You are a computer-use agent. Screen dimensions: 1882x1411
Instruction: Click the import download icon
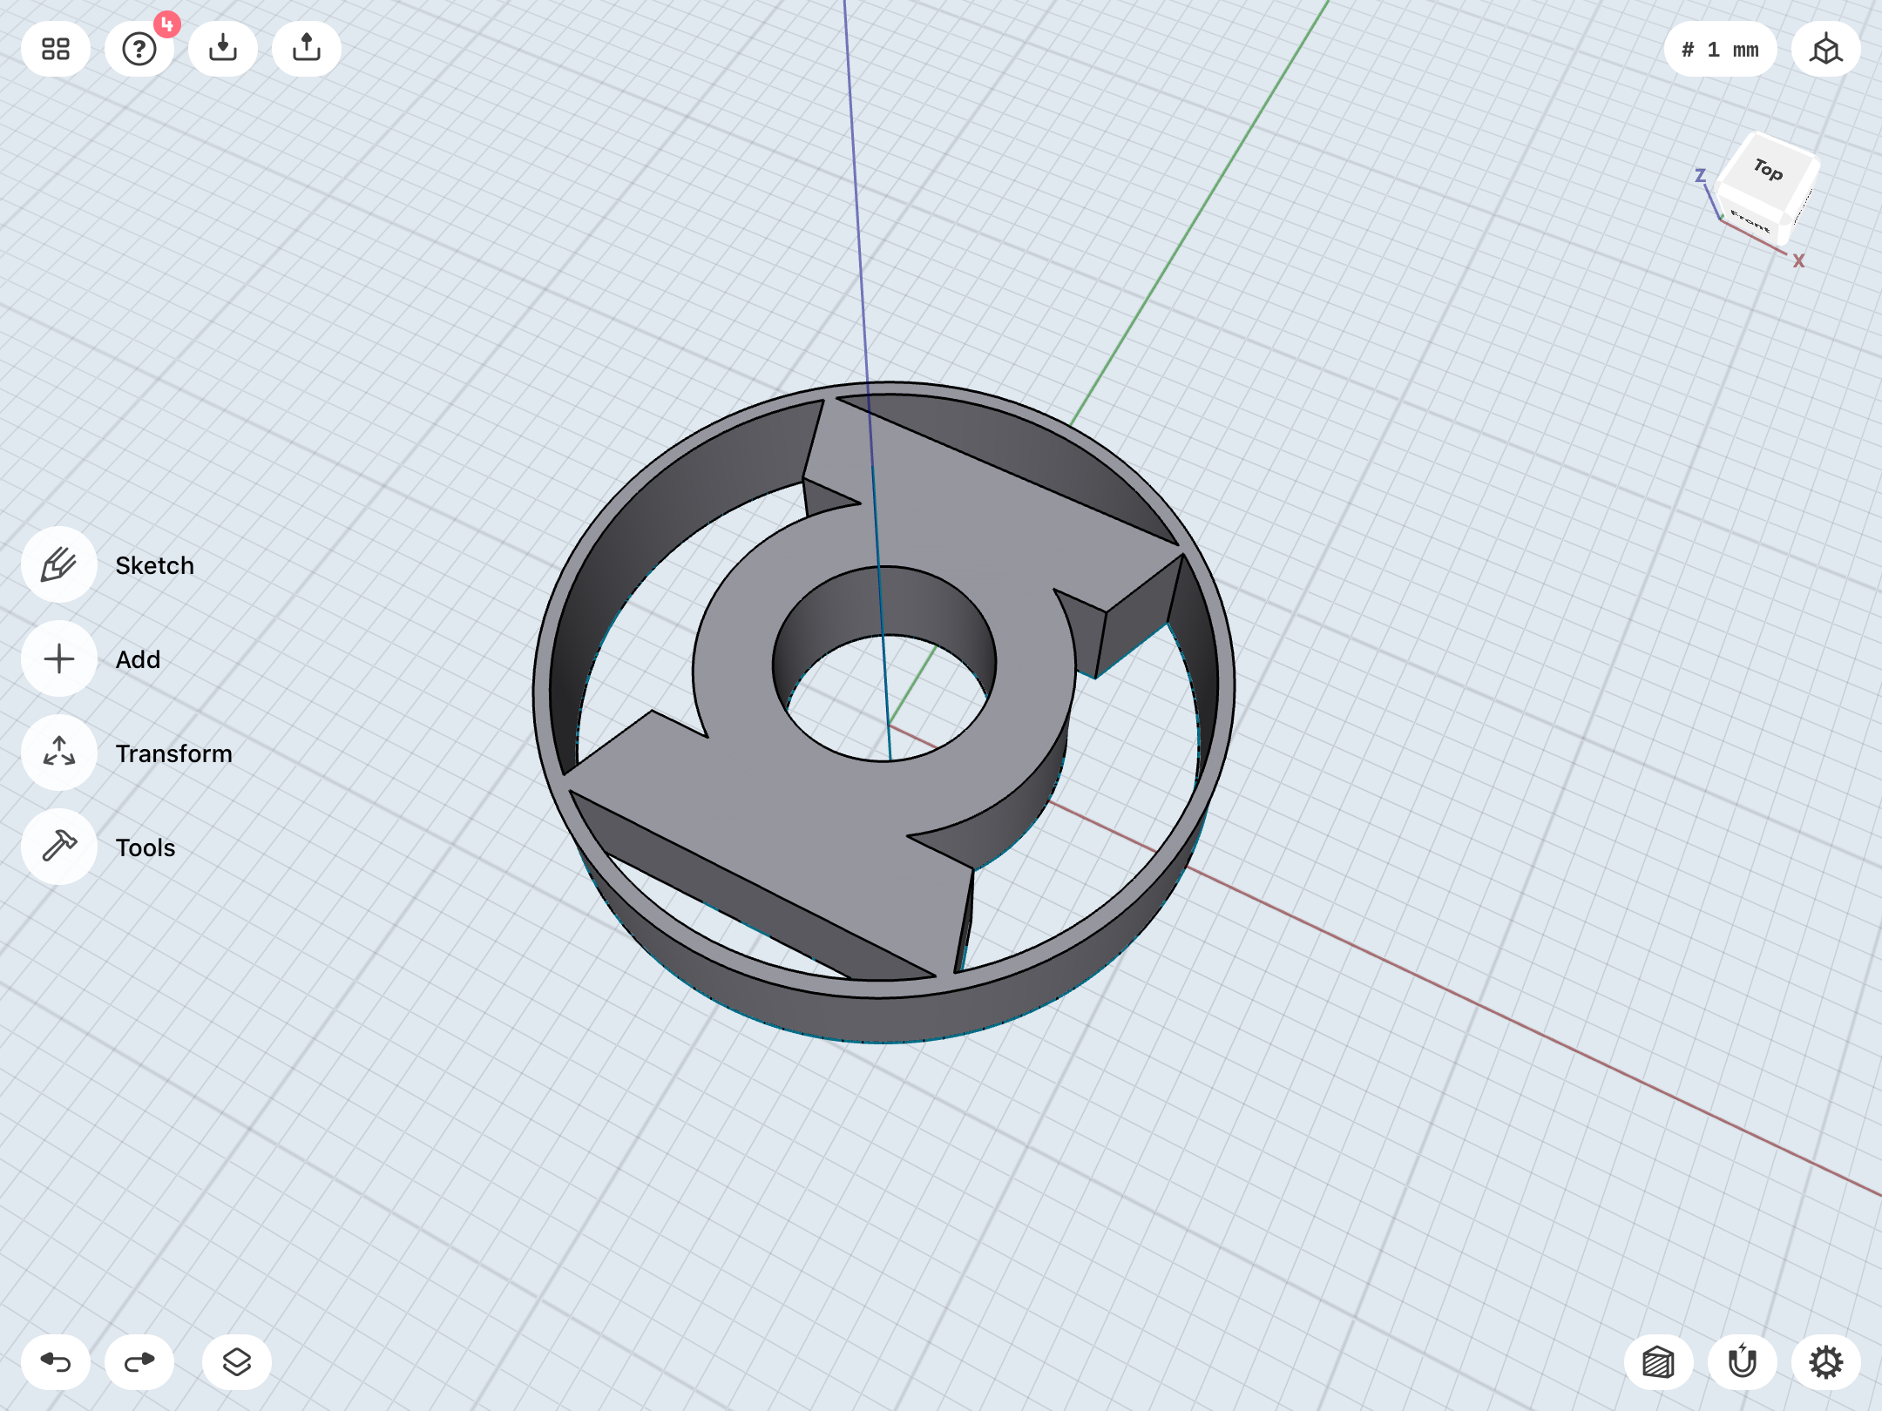click(x=223, y=49)
